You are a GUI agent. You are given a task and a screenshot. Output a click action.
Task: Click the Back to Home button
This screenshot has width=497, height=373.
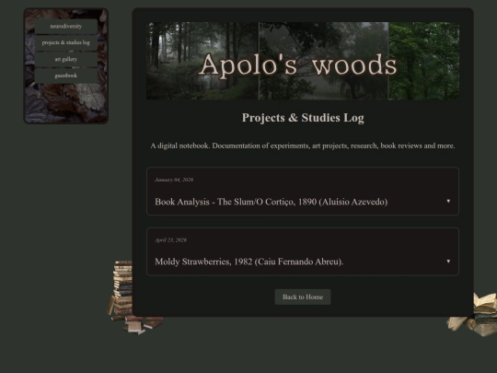point(303,297)
